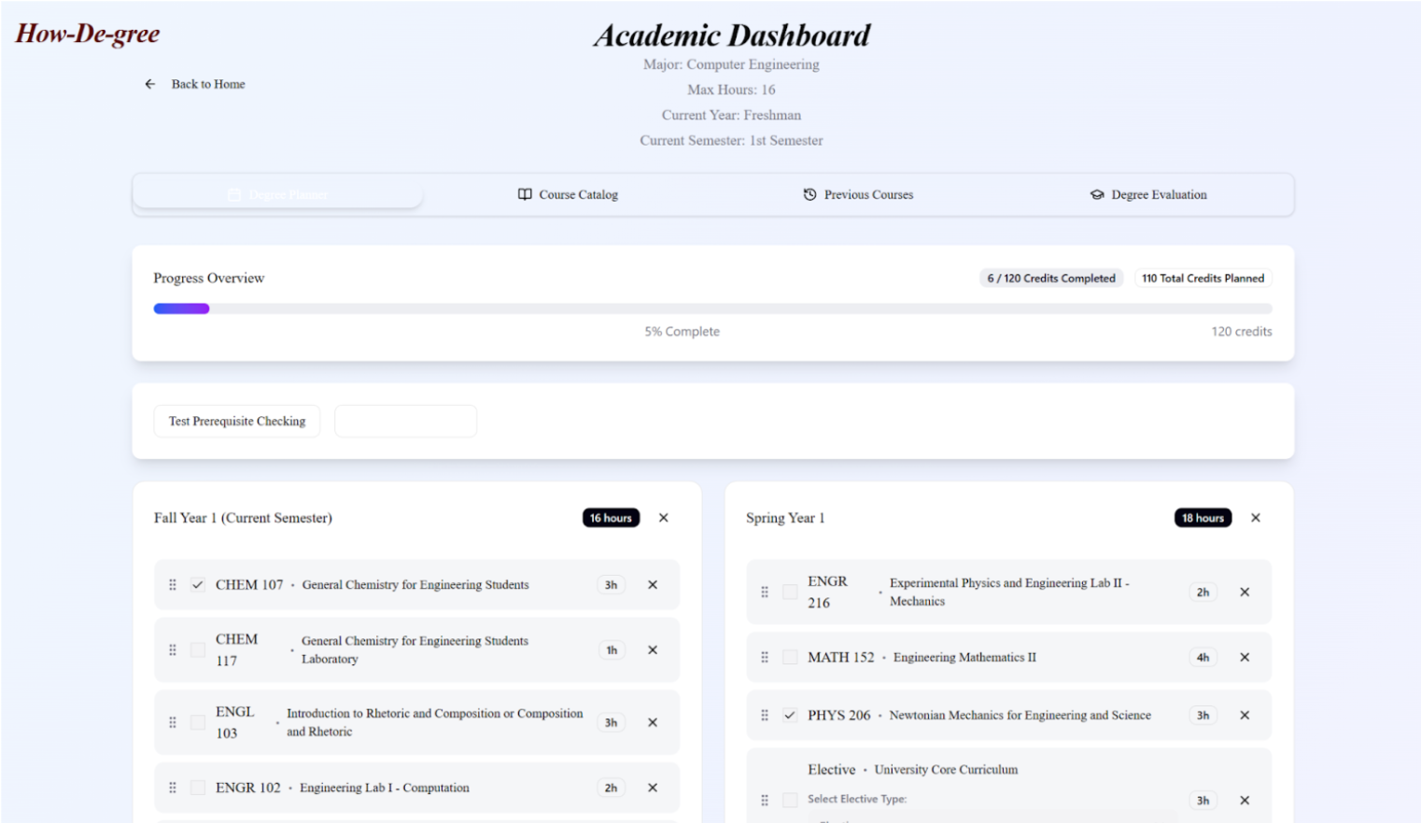Remove the University Core Curriculum elective
The width and height of the screenshot is (1421, 823).
point(1245,800)
